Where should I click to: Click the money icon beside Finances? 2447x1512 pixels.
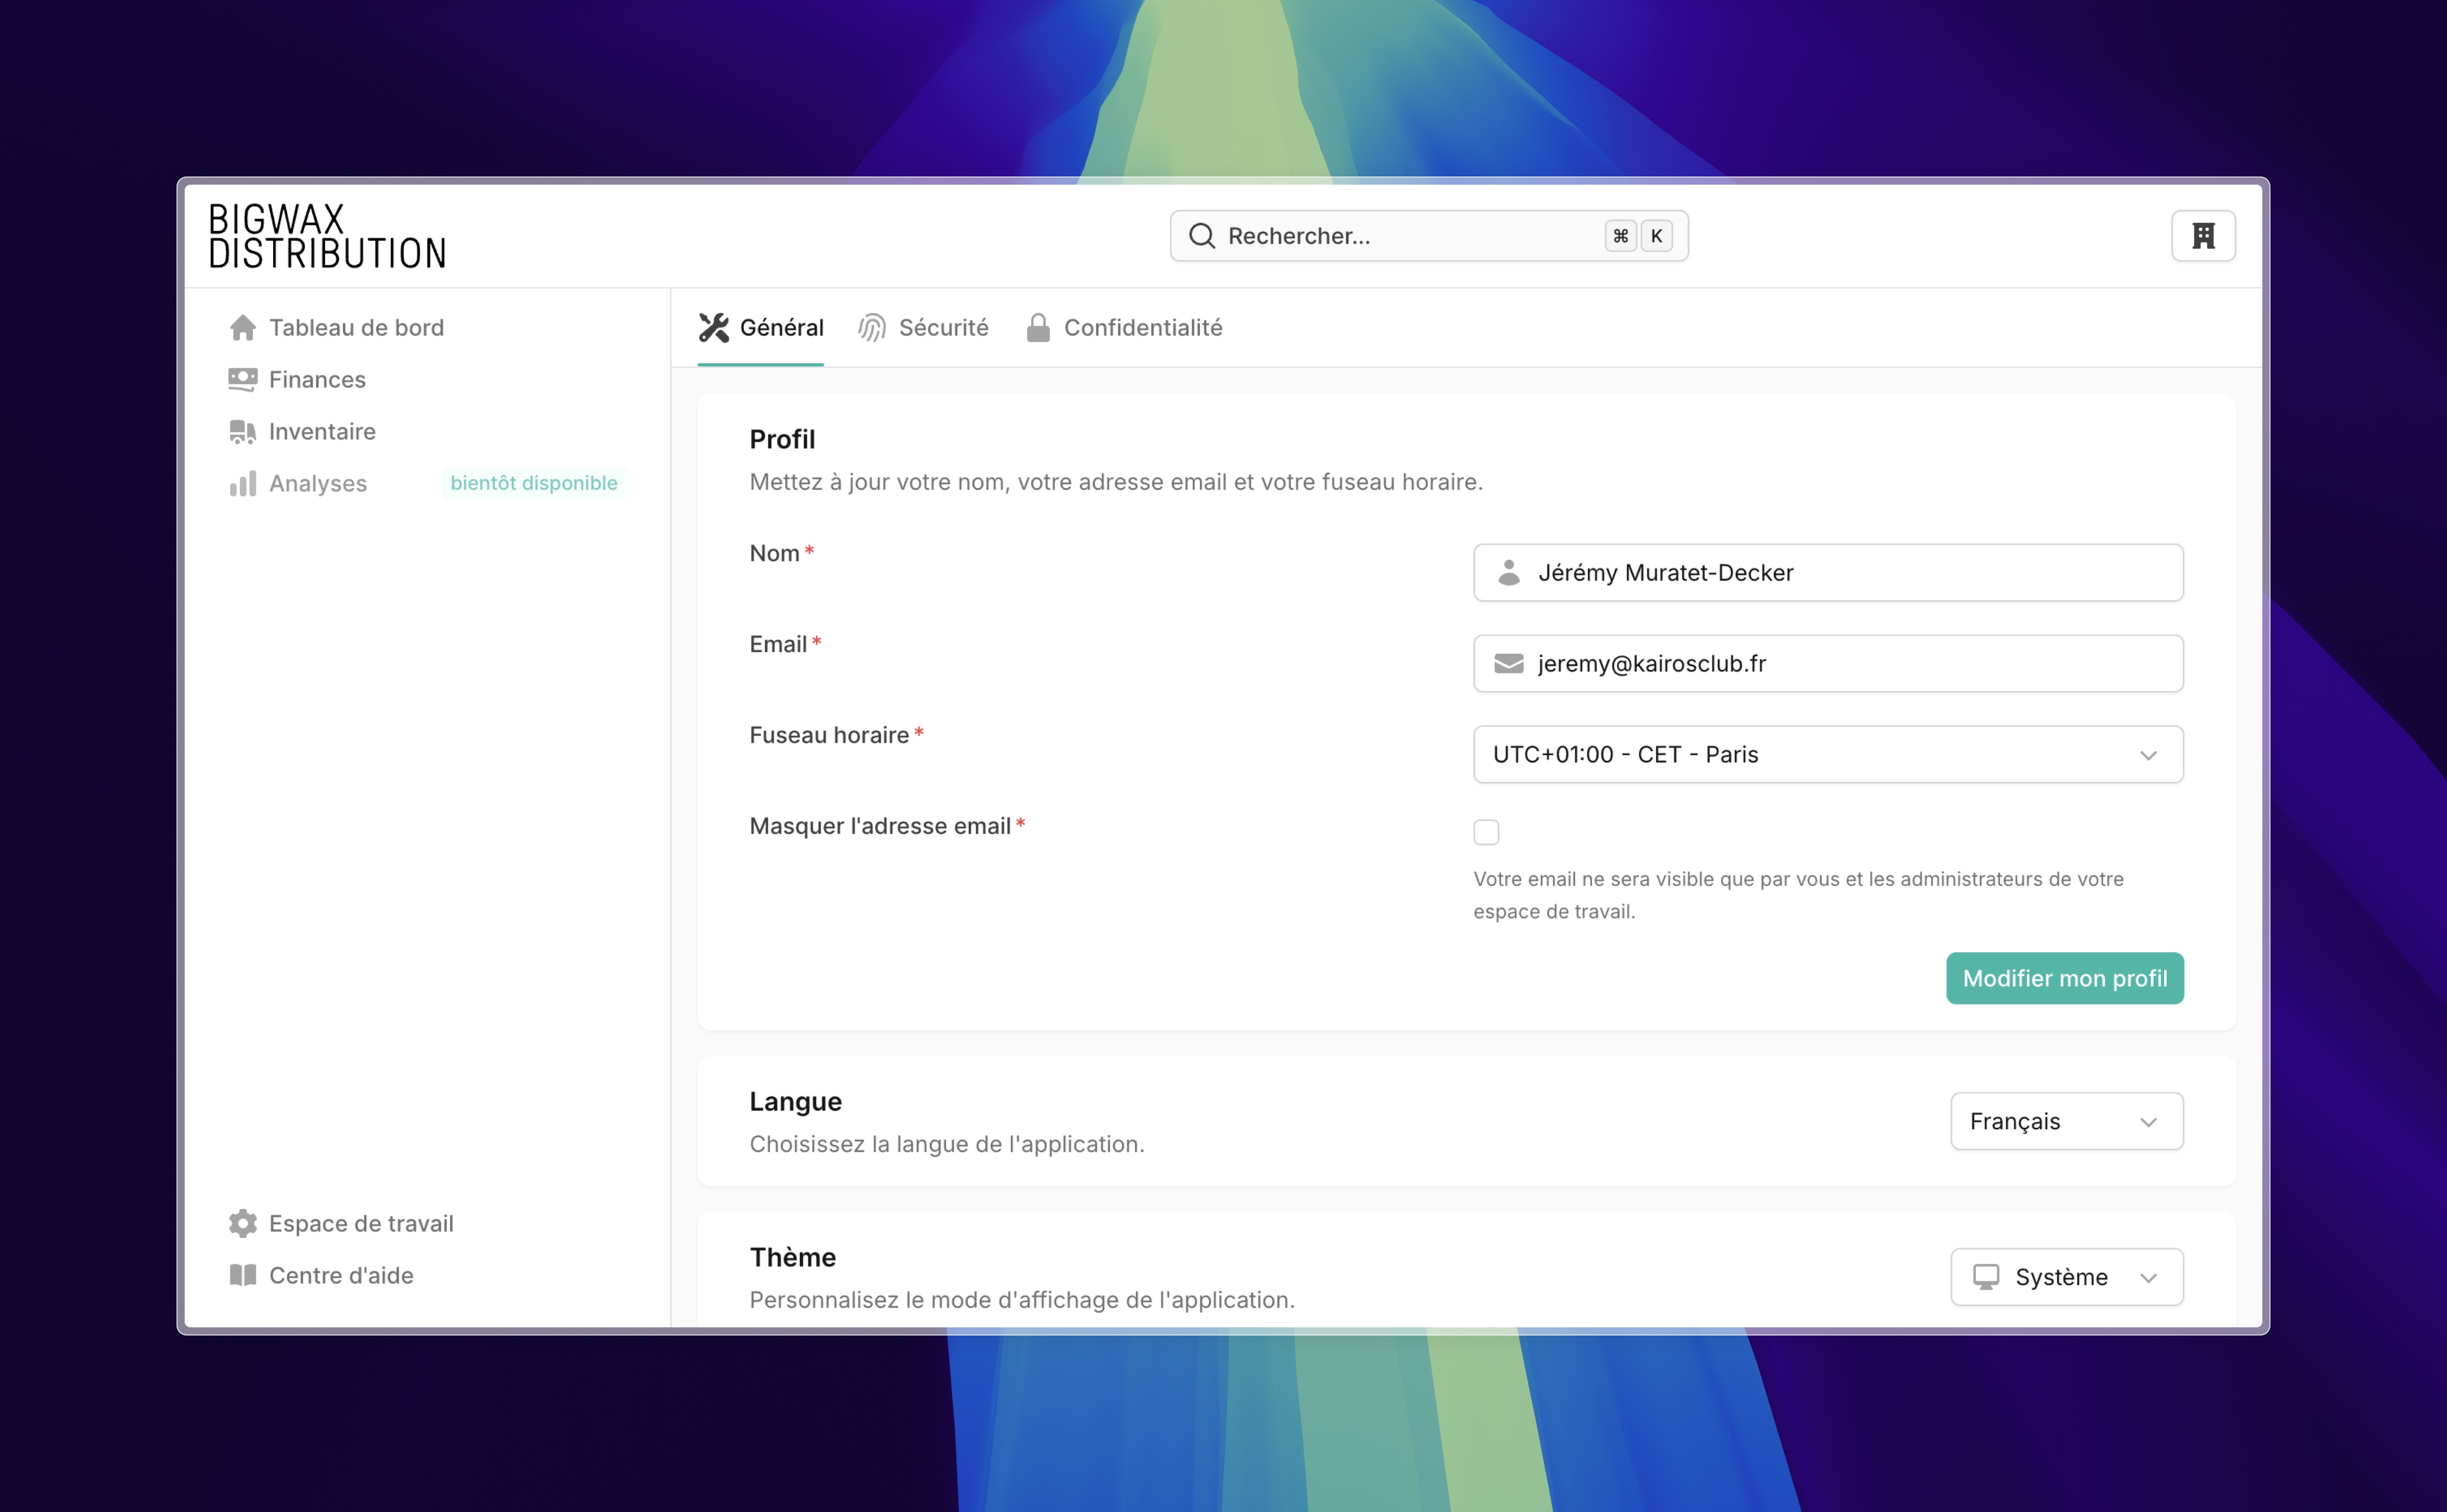click(242, 380)
